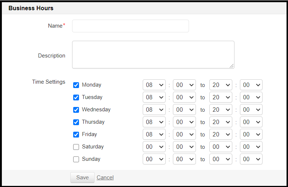The width and height of the screenshot is (288, 187).
Task: Uncheck the Monday checkbox
Action: tap(76, 85)
